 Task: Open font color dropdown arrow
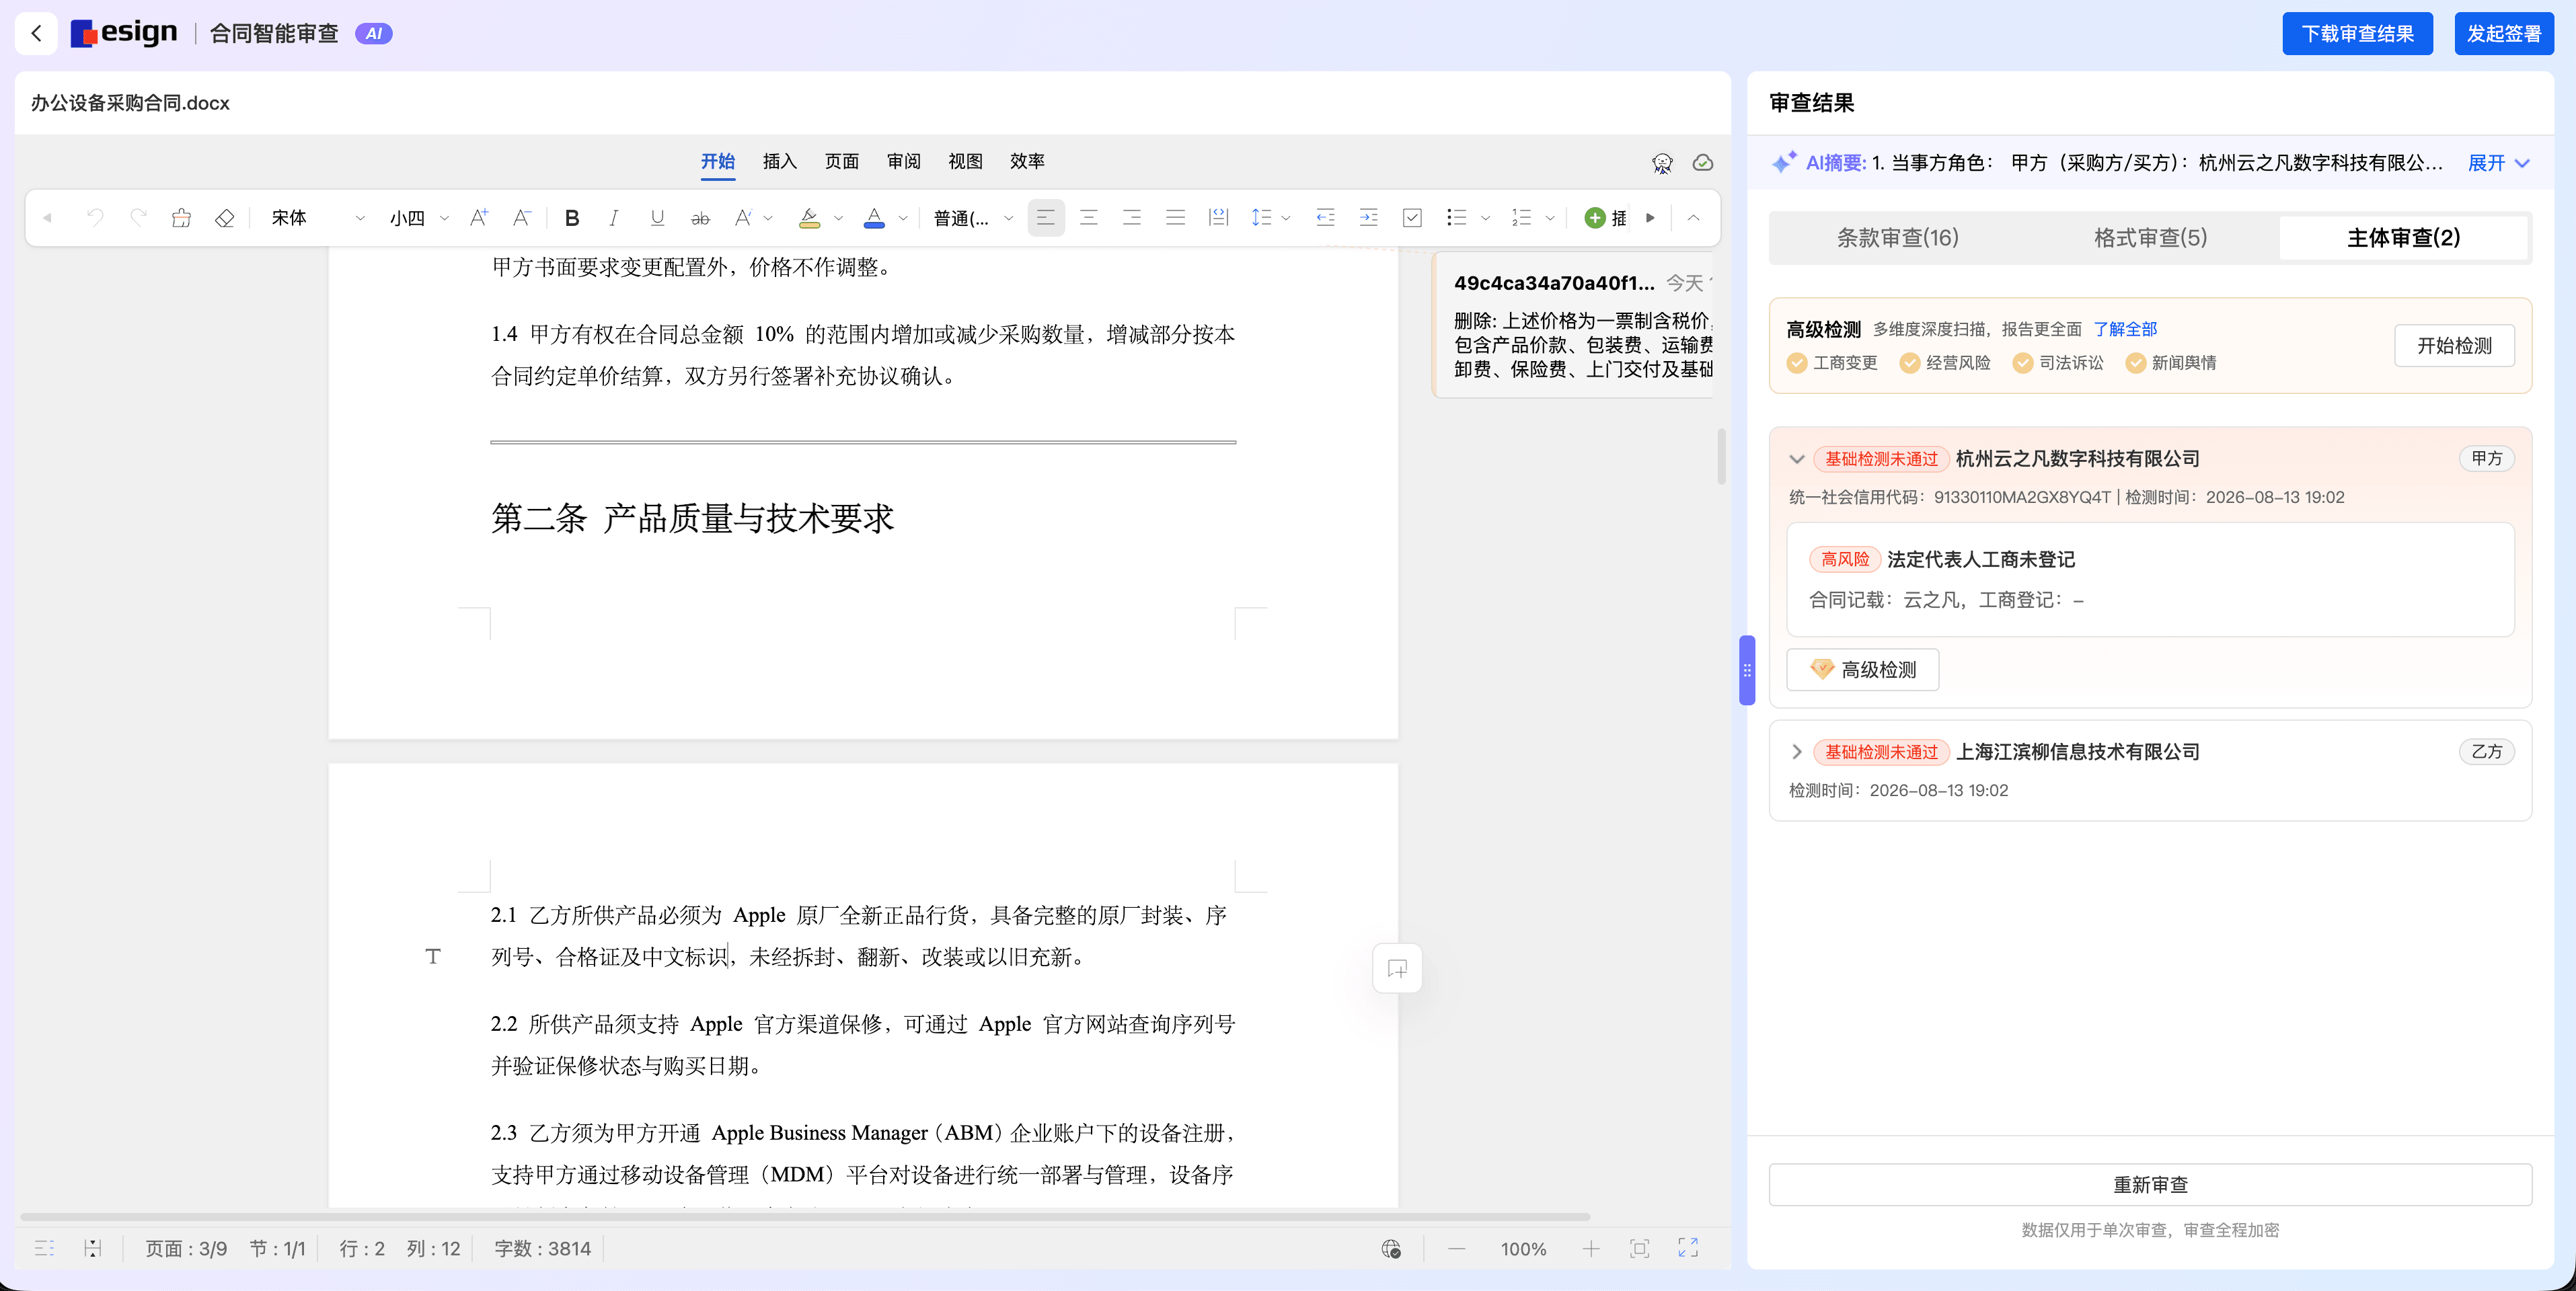[x=903, y=218]
